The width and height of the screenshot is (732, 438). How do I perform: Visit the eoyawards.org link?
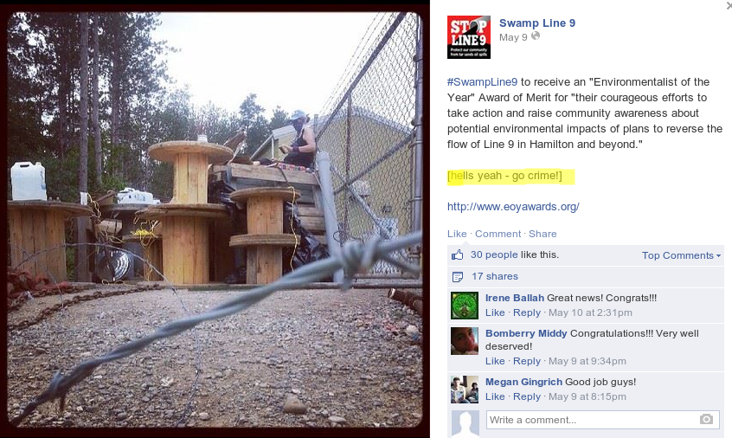click(513, 206)
